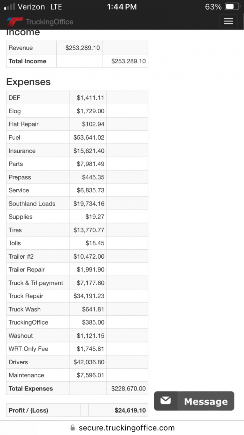Tap the envelope icon on Message button
Image resolution: width=244 pixels, height=435 pixels.
point(166,401)
